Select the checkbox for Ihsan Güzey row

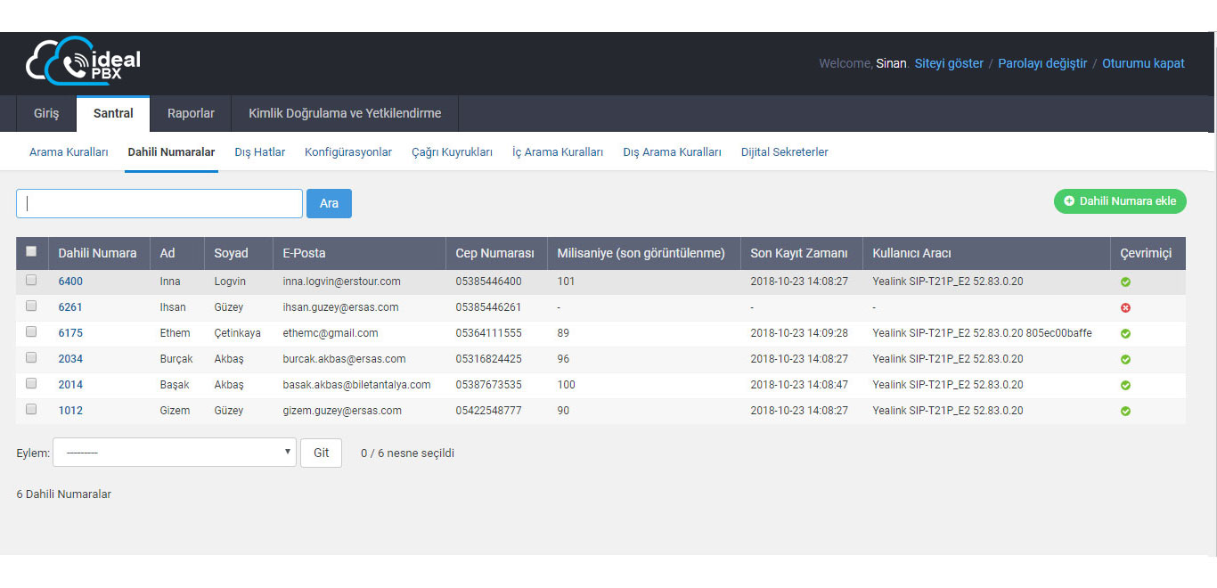(x=31, y=306)
